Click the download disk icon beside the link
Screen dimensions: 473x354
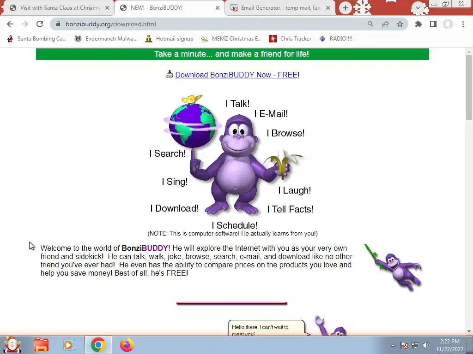pyautogui.click(x=170, y=74)
